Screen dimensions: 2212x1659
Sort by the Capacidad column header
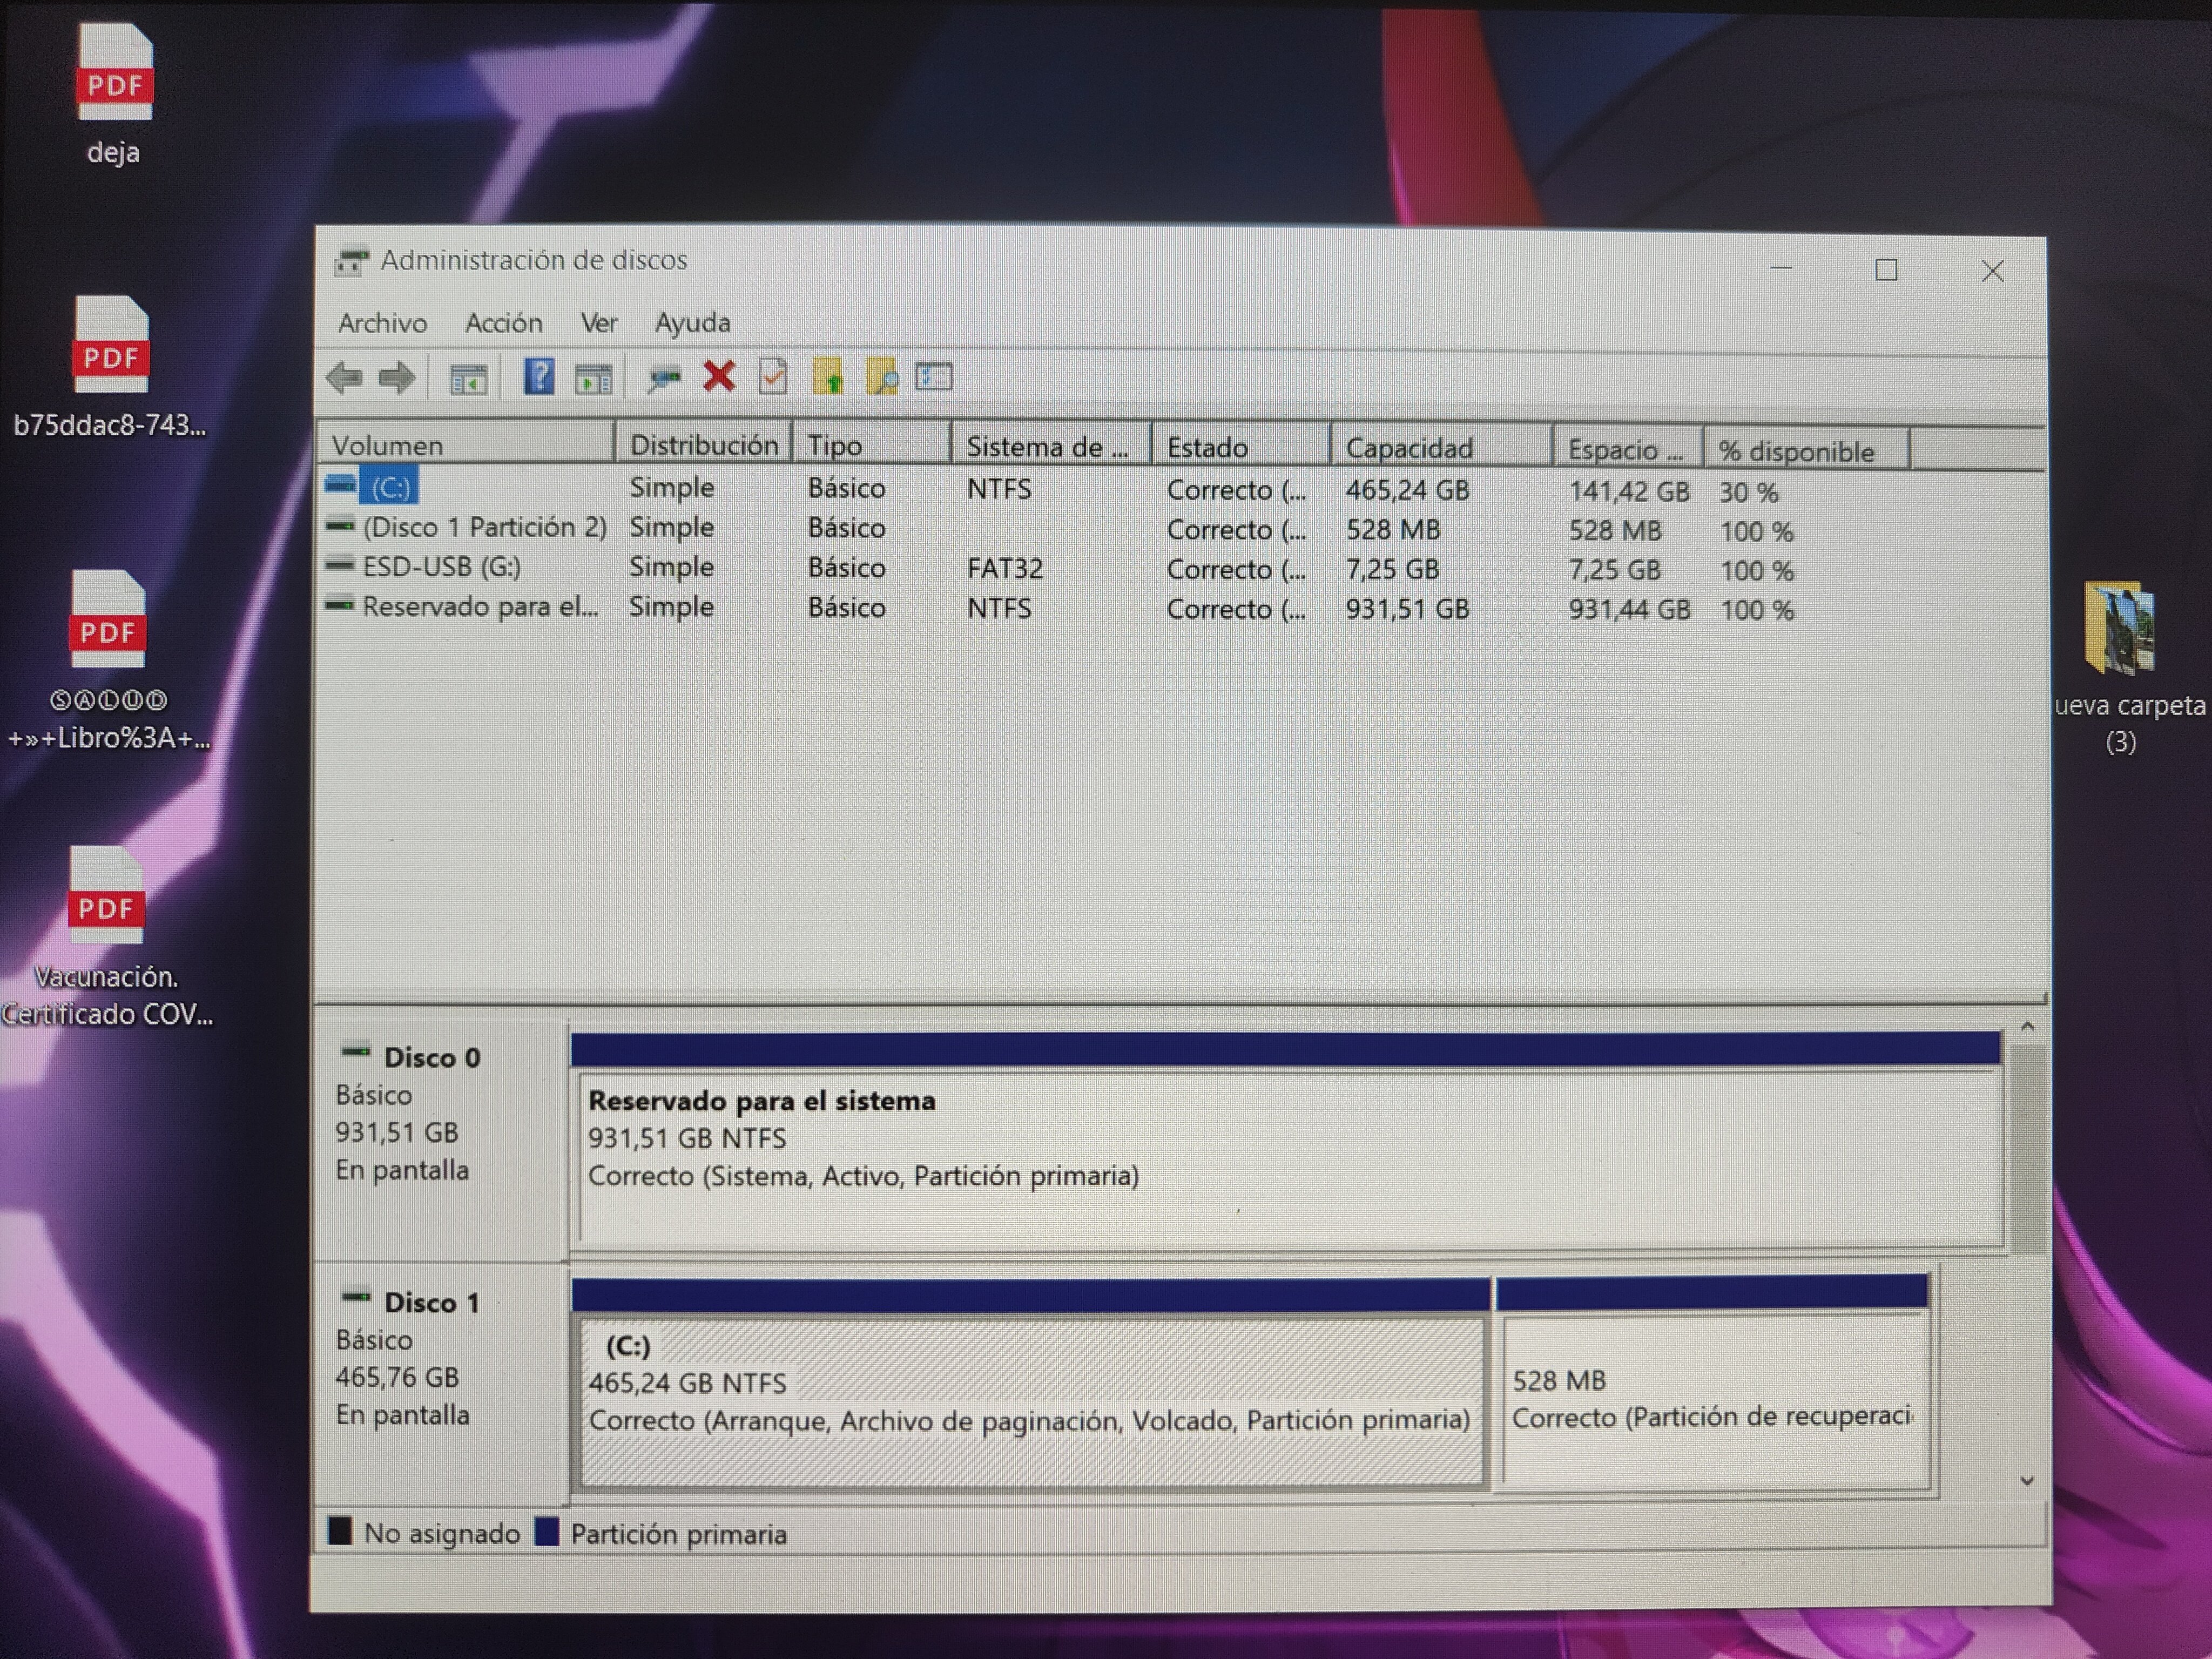click(1442, 449)
